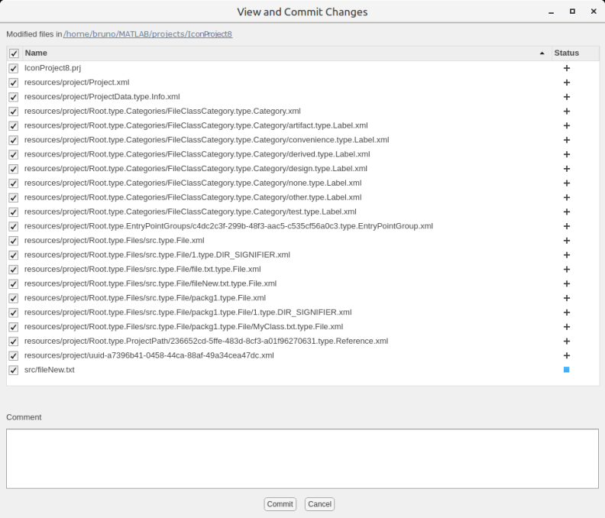Image resolution: width=605 pixels, height=518 pixels.
Task: Click the plus status icon for test.type.Label.xml
Action: (566, 212)
